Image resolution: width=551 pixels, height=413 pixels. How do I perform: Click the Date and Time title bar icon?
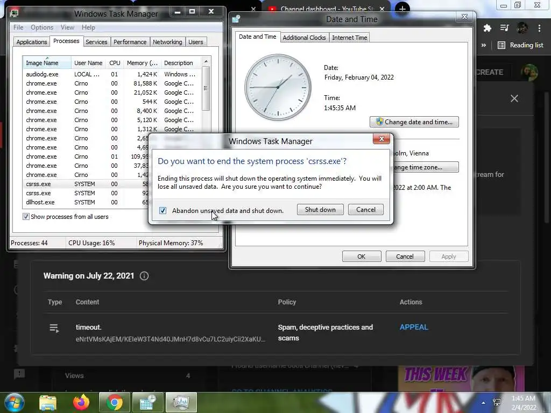click(236, 19)
